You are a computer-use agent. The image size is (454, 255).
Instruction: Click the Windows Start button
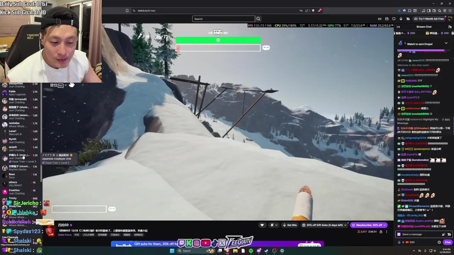(x=172, y=251)
